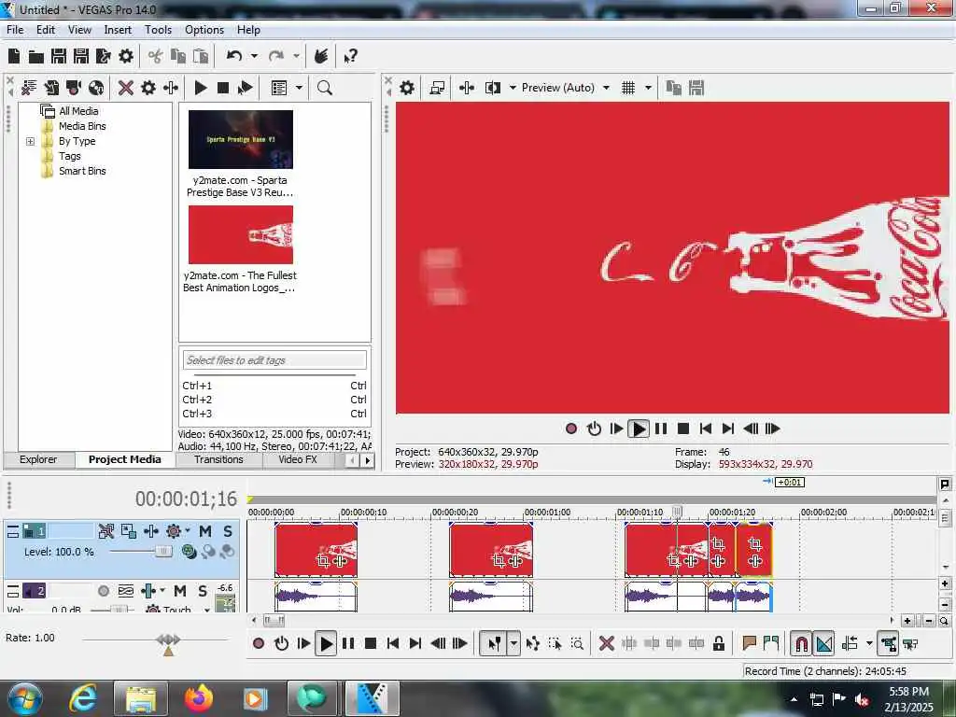Viewport: 956px width, 717px height.
Task: Solo video track 1
Action: click(x=228, y=531)
